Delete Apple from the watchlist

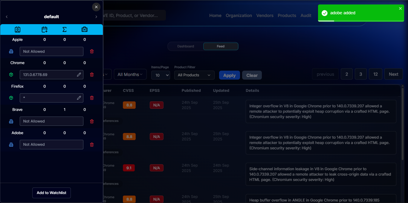point(92,51)
